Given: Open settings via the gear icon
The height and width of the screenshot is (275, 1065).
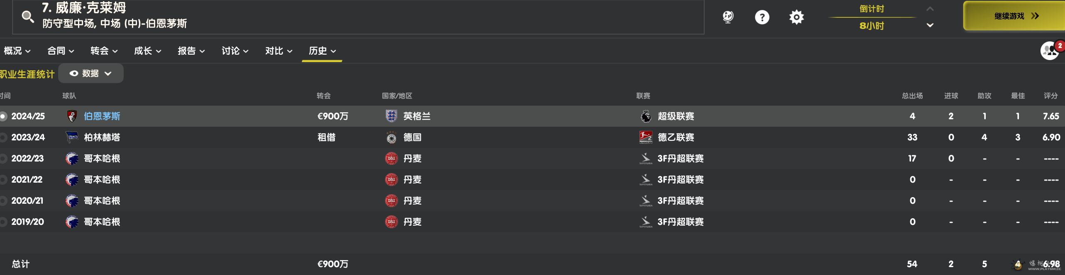Looking at the screenshot, I should click(796, 17).
